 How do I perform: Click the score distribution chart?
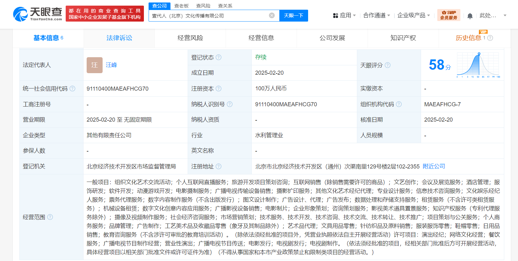[478, 65]
